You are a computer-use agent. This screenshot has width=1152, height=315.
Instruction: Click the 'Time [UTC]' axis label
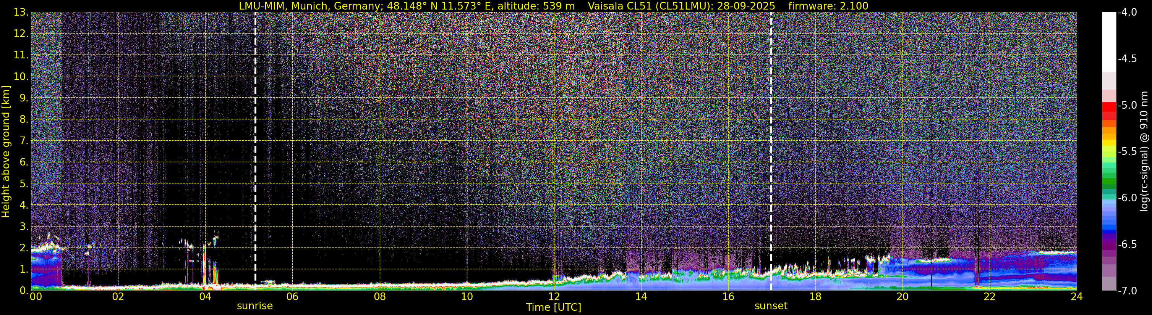[x=554, y=307]
